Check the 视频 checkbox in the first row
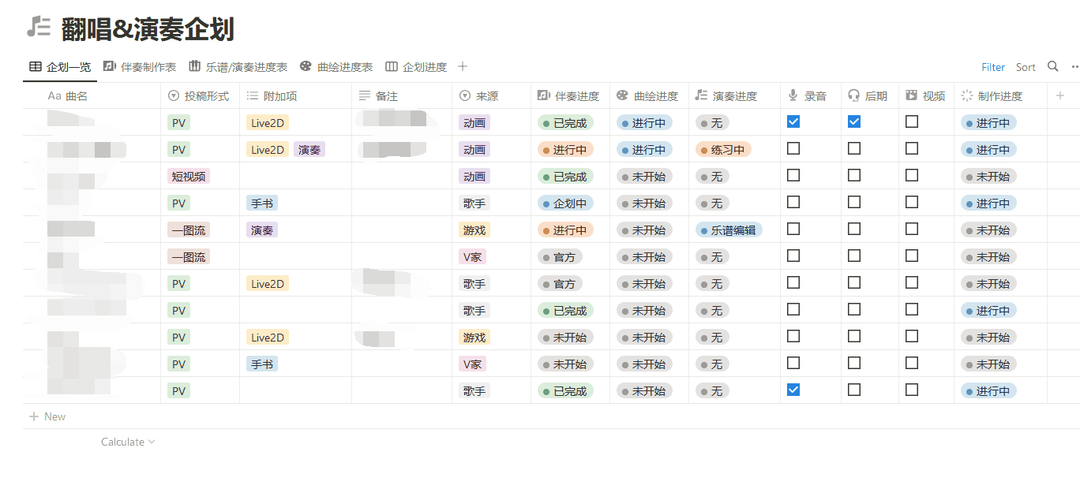Viewport: 1080px width, 489px height. click(x=912, y=121)
